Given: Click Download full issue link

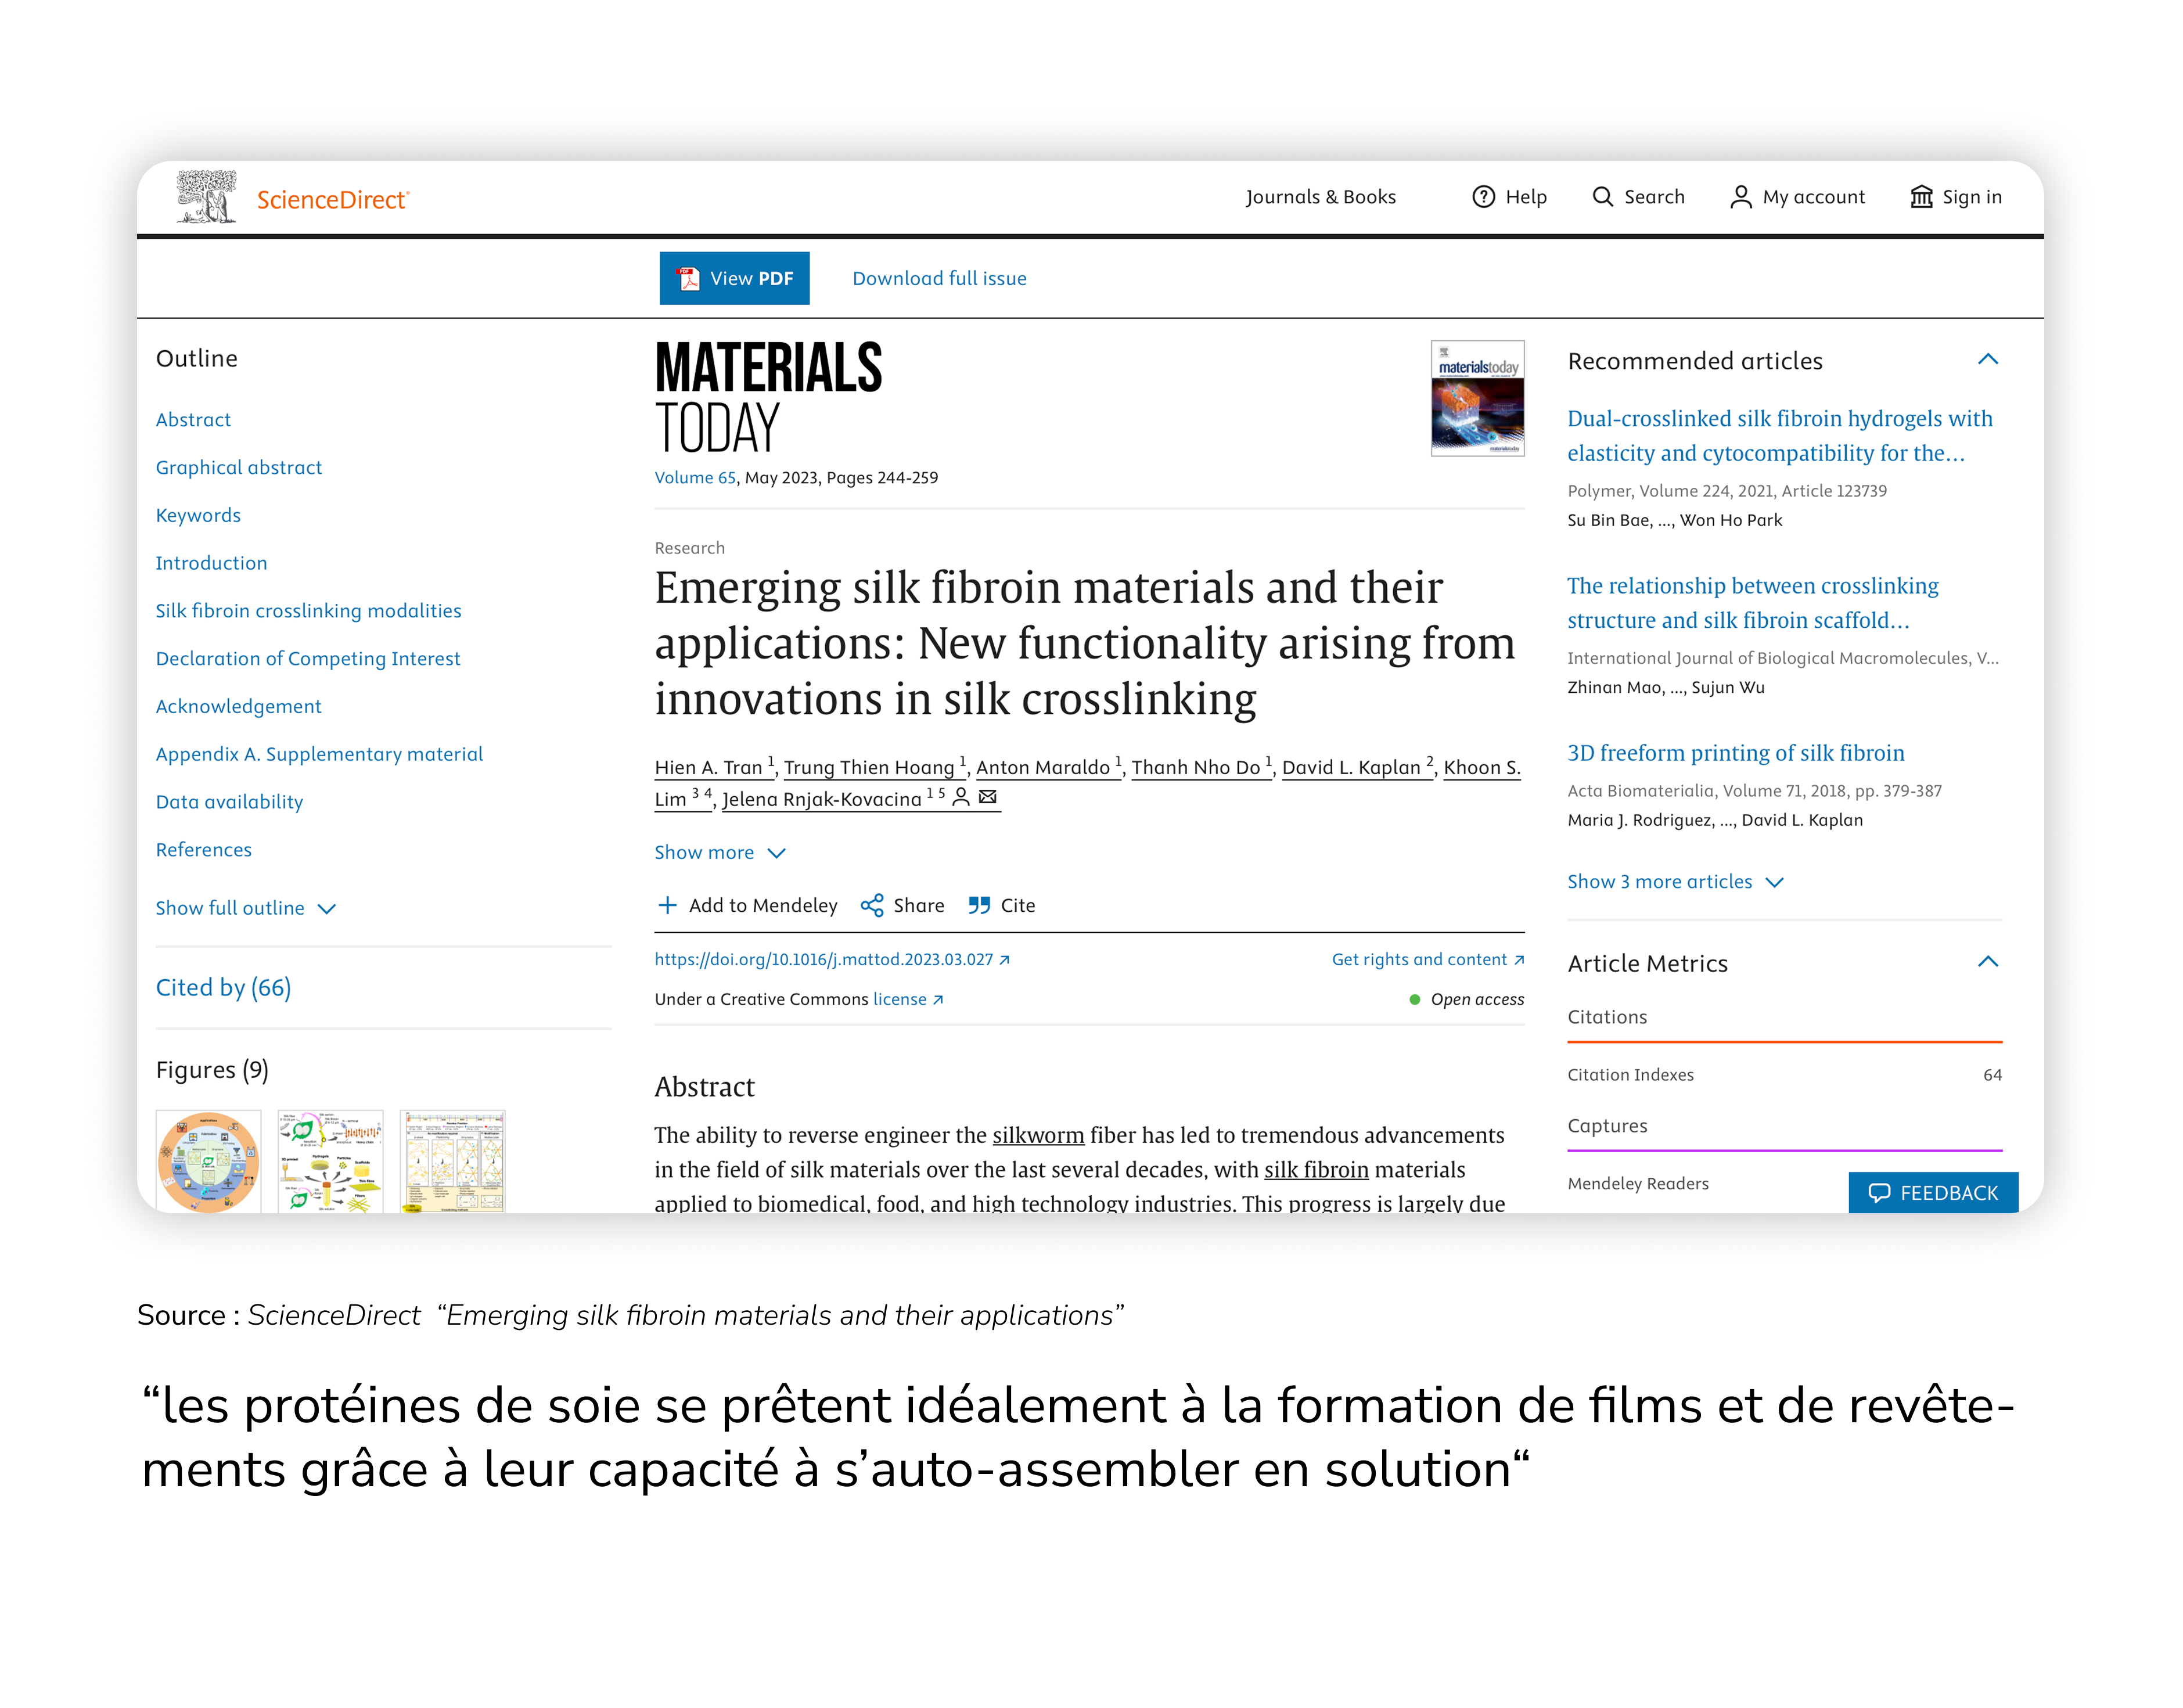Looking at the screenshot, I should click(939, 278).
